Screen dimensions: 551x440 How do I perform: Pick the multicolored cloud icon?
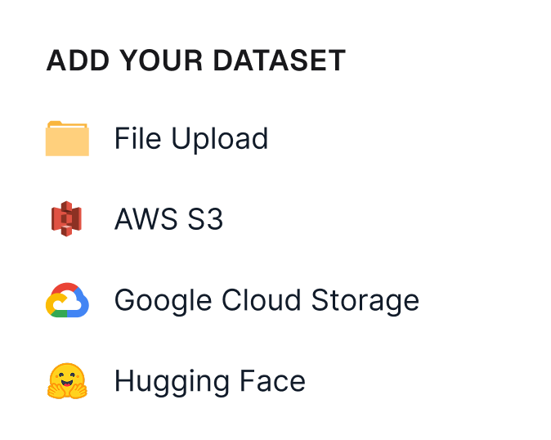[x=67, y=300]
